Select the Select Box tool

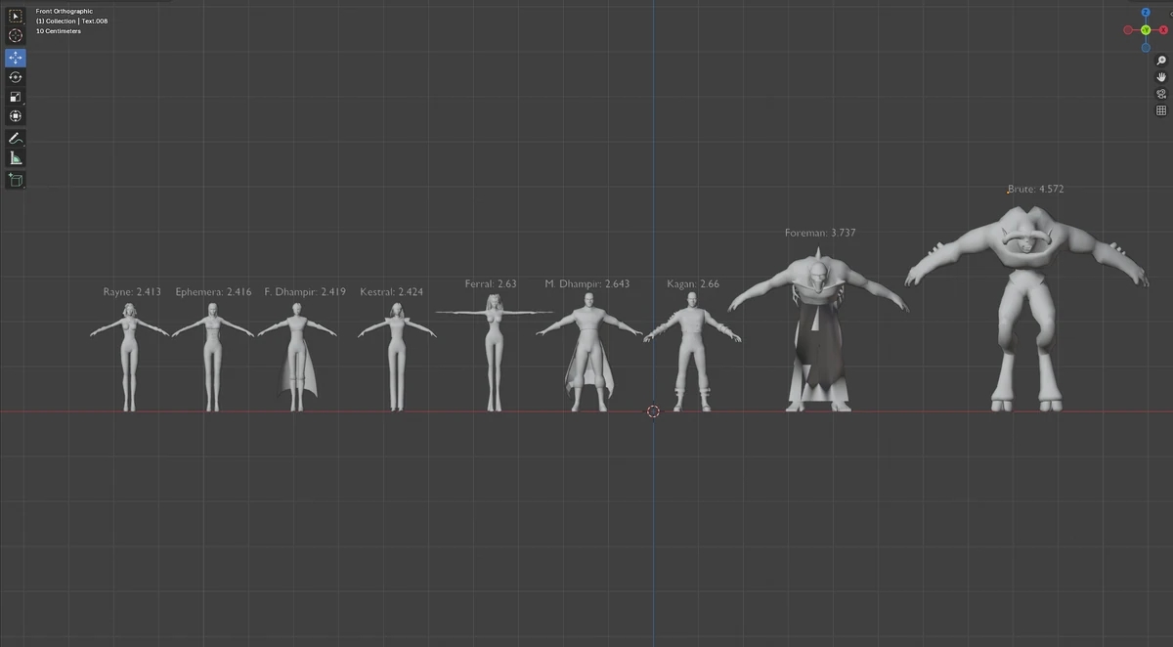click(16, 17)
